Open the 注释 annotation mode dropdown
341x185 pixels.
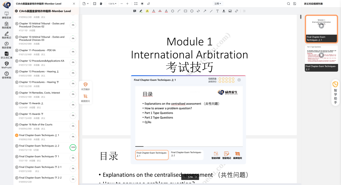218,4
